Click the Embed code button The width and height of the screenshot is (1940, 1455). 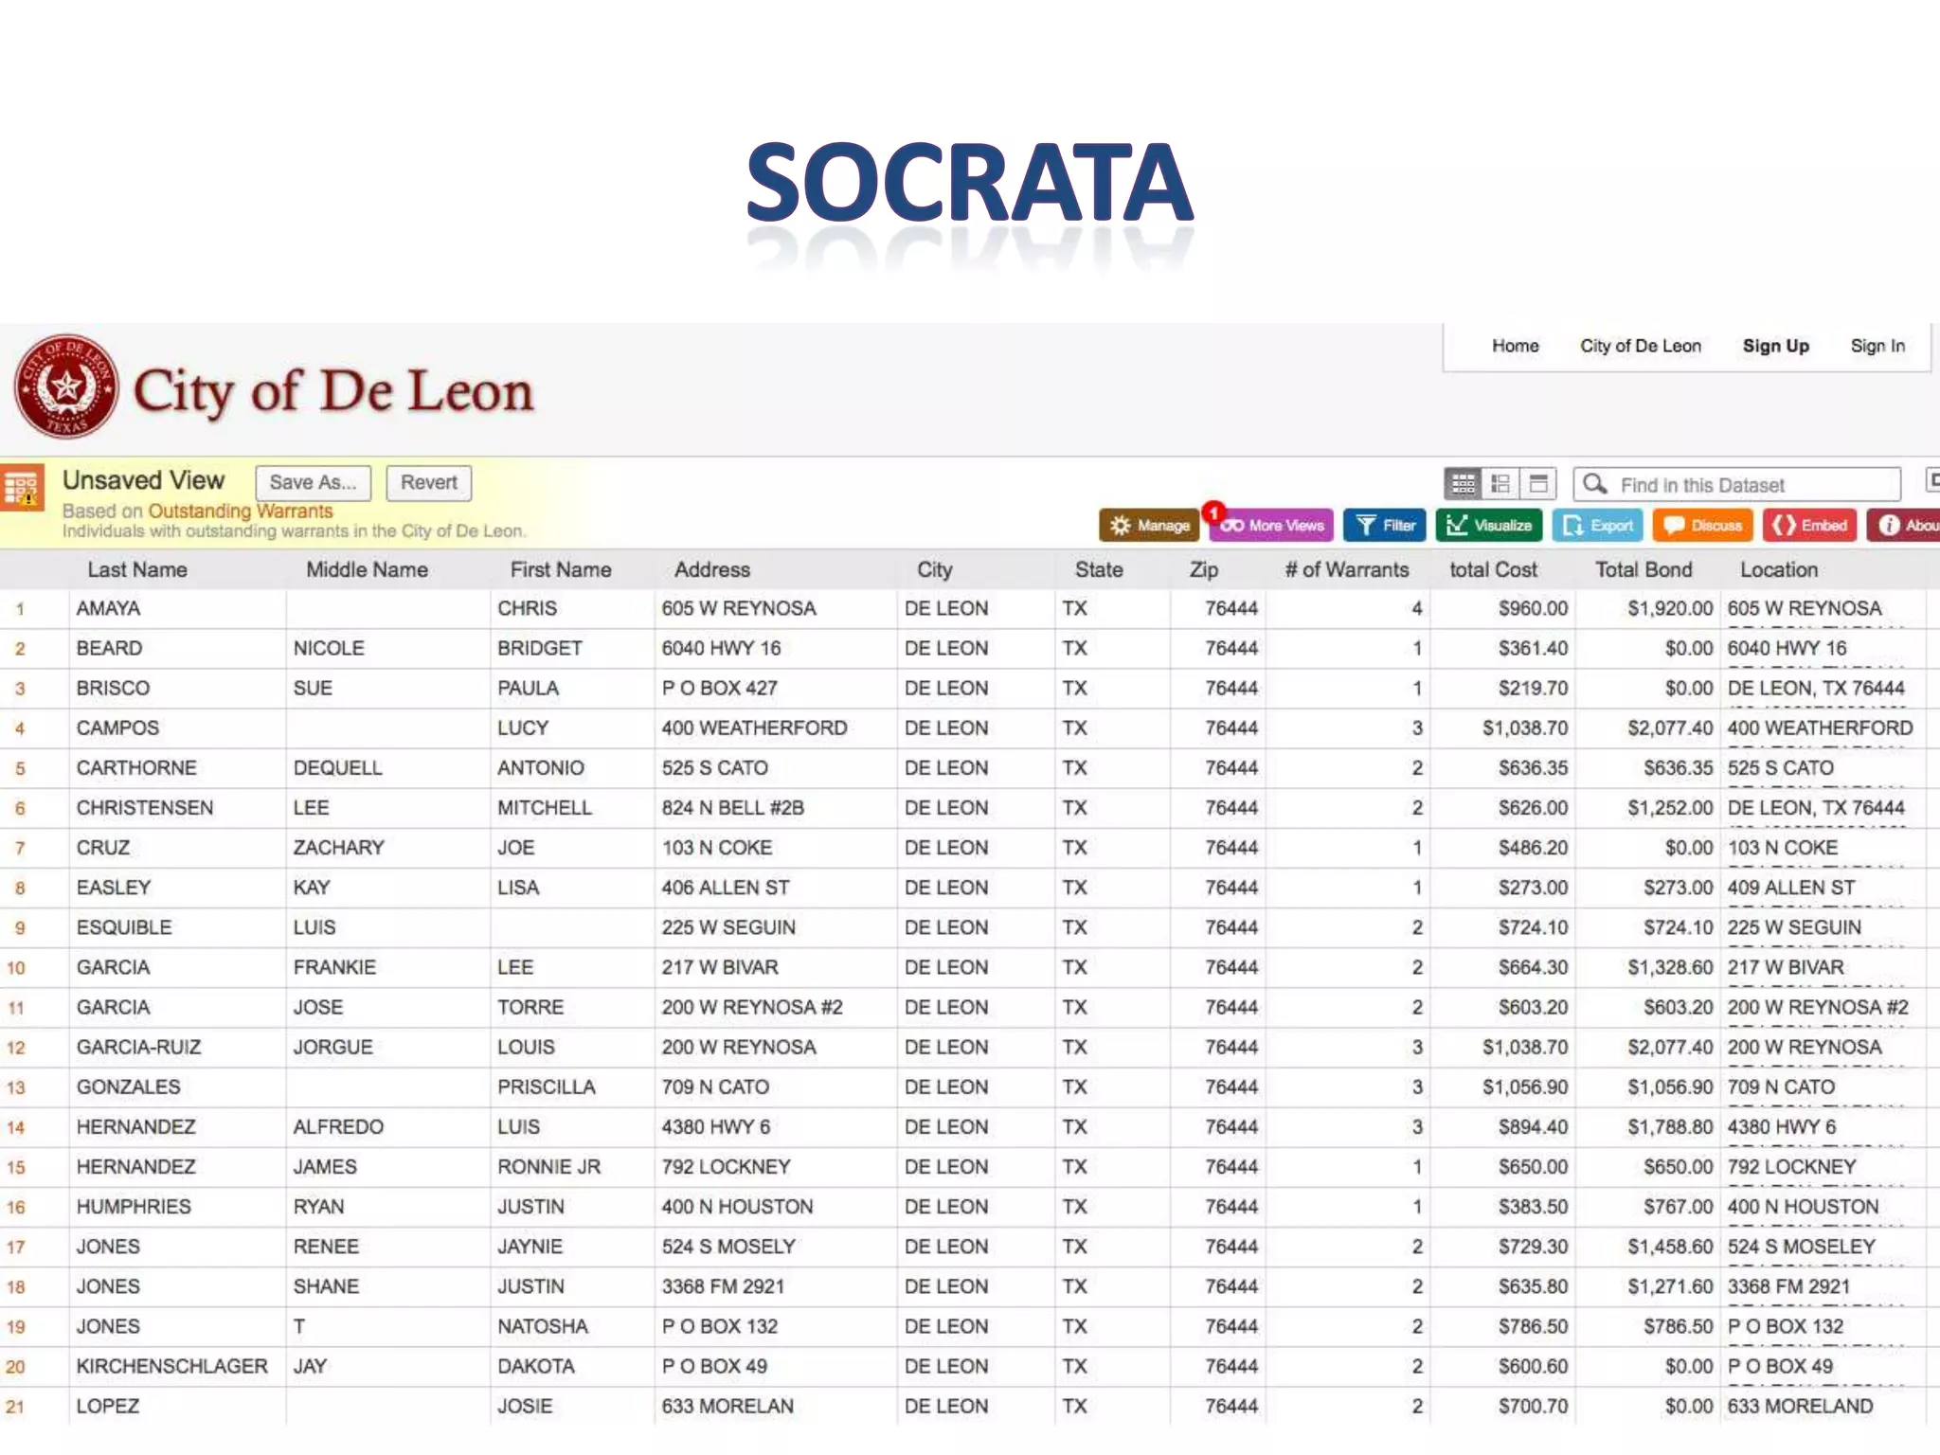(1809, 526)
